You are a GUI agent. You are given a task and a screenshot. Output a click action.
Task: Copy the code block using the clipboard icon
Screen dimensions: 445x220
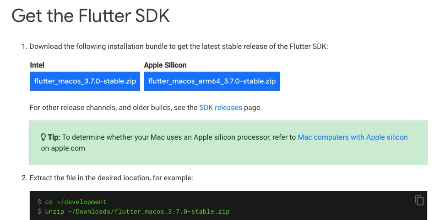(x=419, y=200)
